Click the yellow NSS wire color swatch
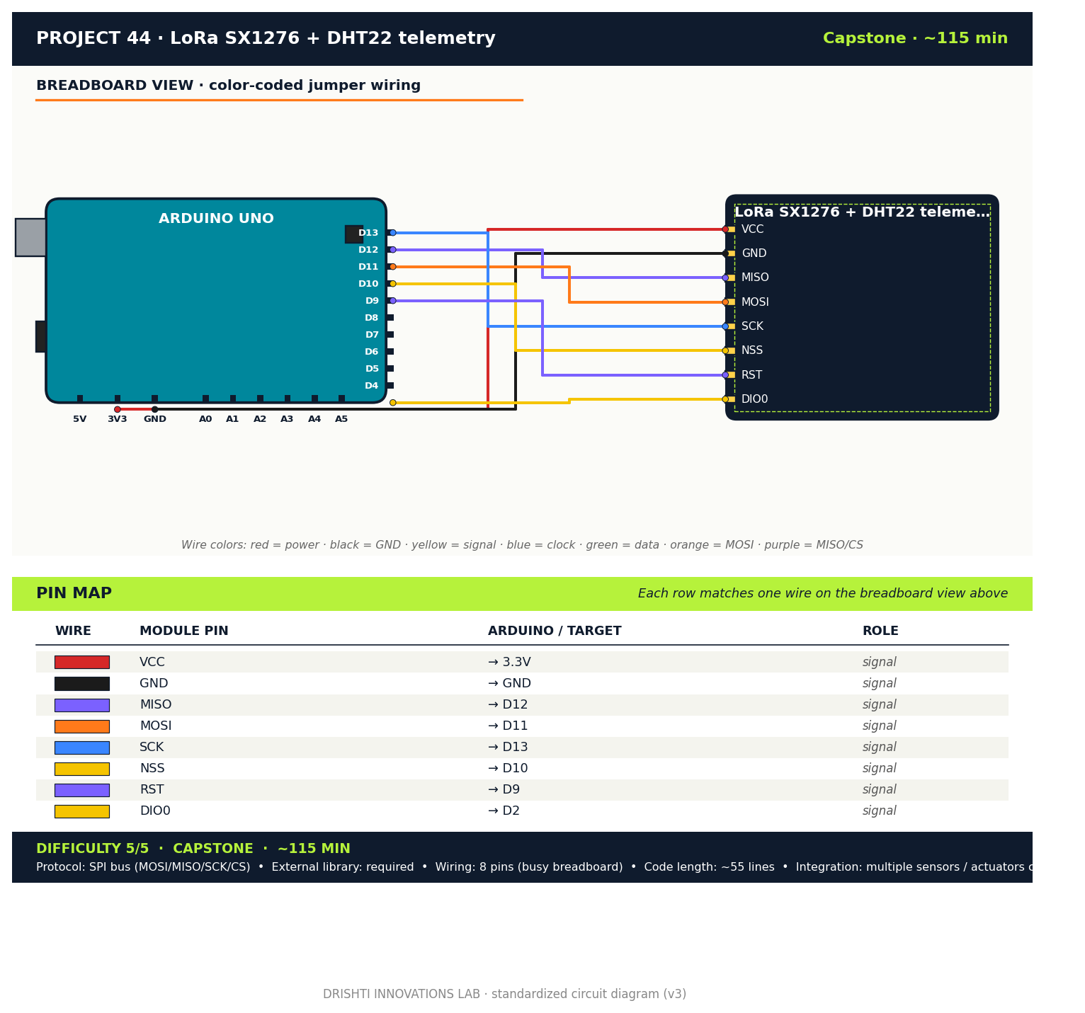This screenshot has width=1085, height=1013. click(x=82, y=768)
